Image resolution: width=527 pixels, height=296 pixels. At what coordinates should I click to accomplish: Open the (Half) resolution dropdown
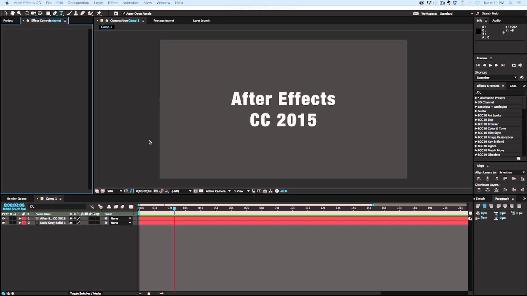click(x=182, y=191)
